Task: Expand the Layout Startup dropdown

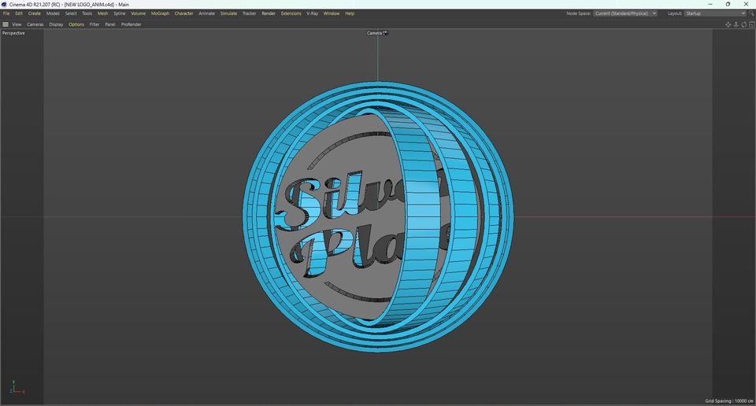Action: point(716,13)
